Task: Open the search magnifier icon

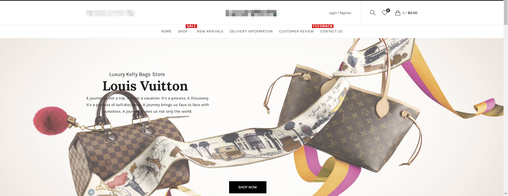Action: 373,13
